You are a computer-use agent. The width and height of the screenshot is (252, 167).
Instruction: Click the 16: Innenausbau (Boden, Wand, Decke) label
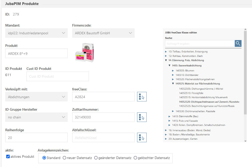pos(190,130)
